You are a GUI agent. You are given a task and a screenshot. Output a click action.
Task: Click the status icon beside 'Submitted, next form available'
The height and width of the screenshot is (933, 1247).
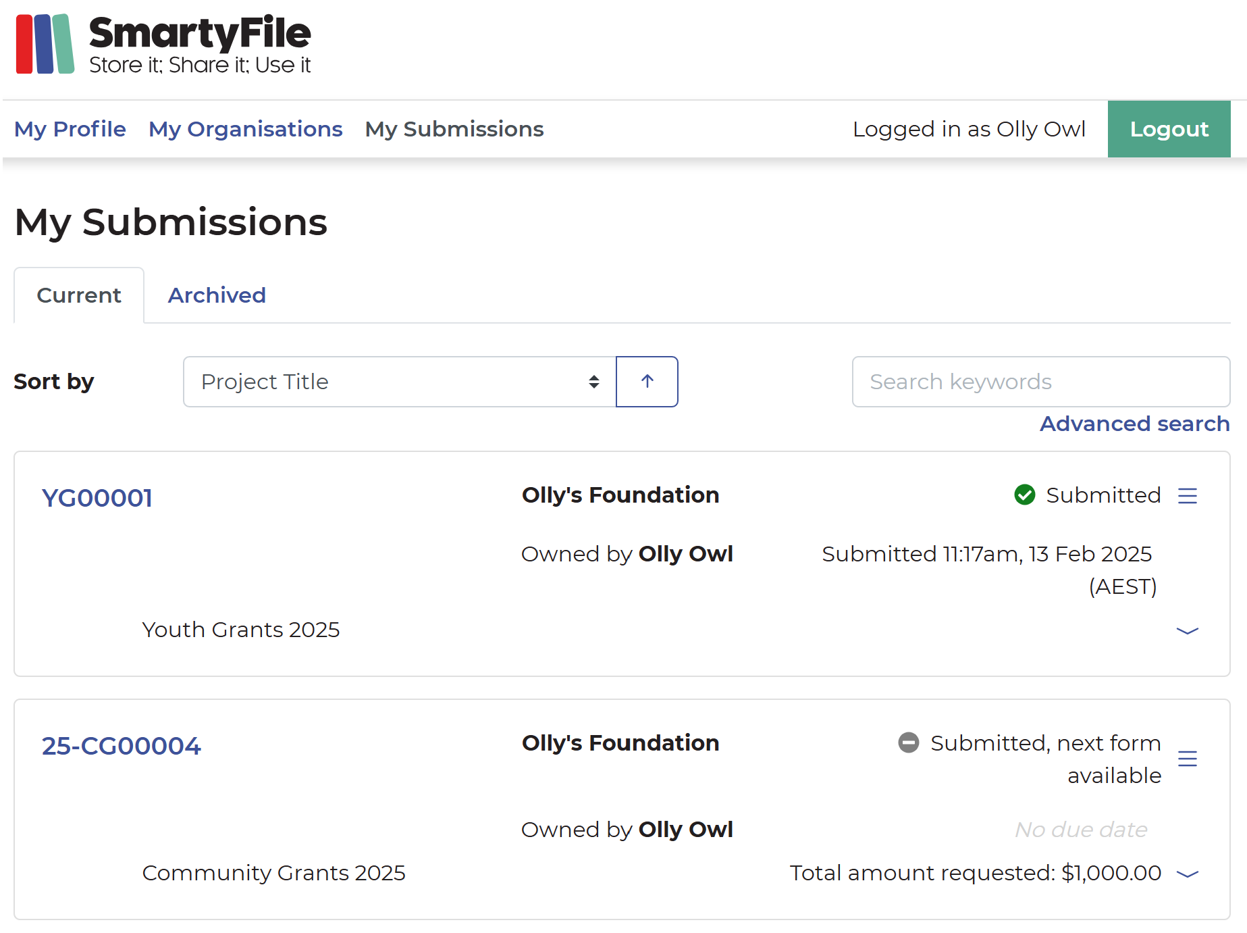(x=908, y=743)
